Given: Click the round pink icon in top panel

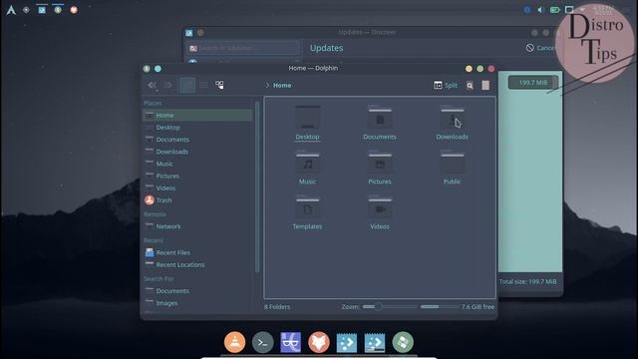Looking at the screenshot, I should tap(74, 10).
